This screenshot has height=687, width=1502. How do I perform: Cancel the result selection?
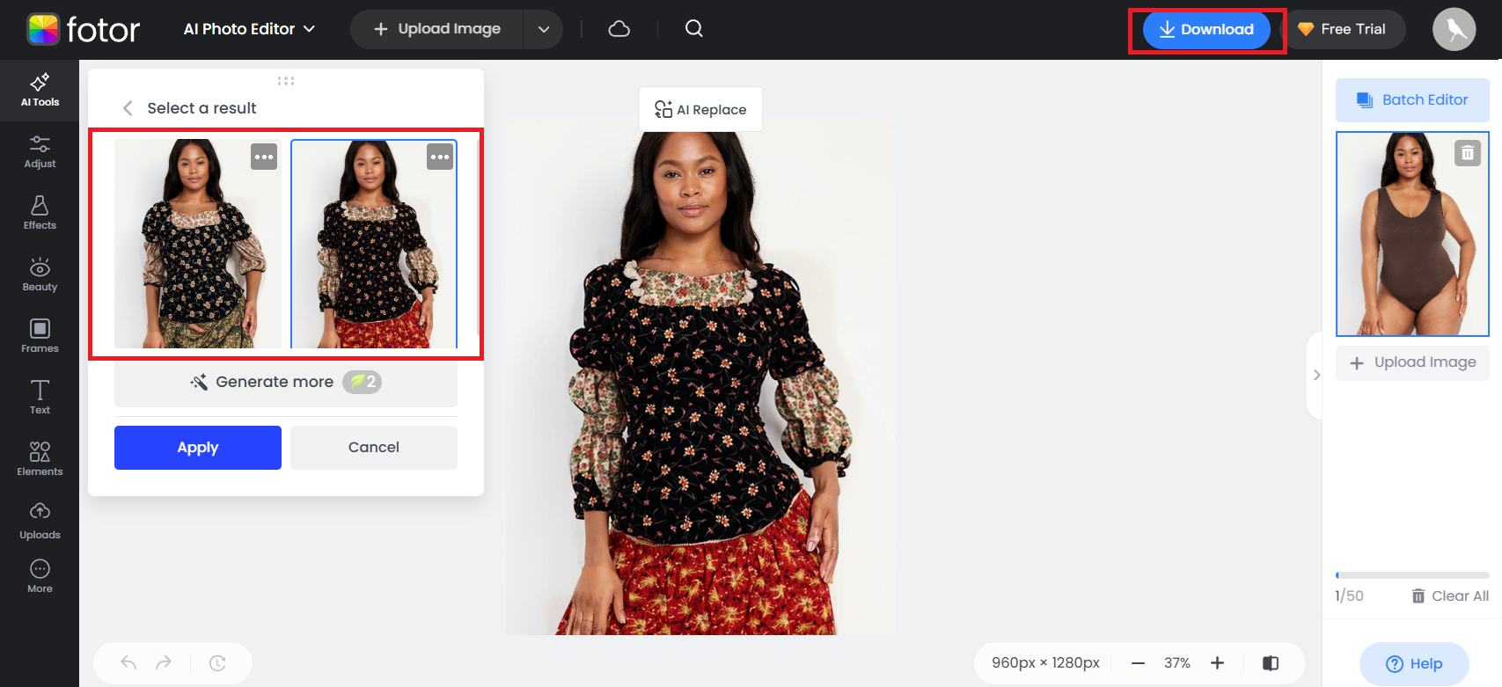pyautogui.click(x=374, y=448)
